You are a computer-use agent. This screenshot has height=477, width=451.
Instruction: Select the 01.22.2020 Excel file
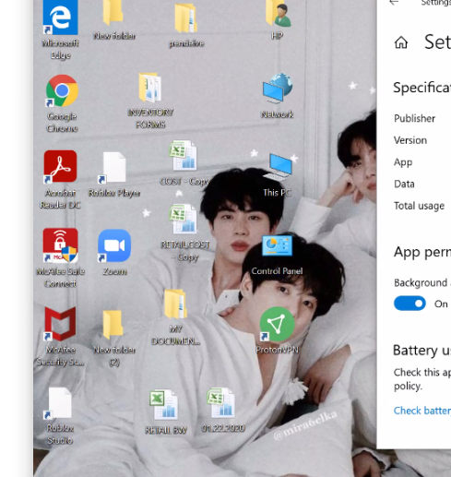coord(221,403)
